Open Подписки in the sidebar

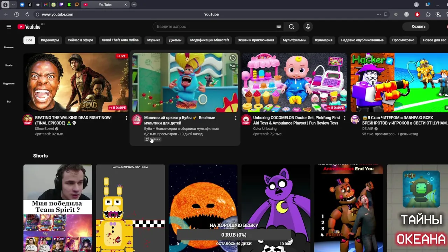(x=9, y=83)
